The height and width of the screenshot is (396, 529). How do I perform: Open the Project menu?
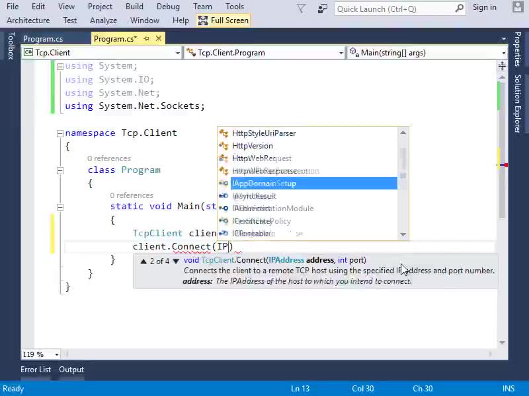coord(100,7)
